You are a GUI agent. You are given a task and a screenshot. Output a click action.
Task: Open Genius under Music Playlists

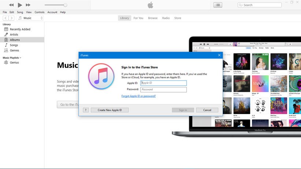(x=14, y=63)
